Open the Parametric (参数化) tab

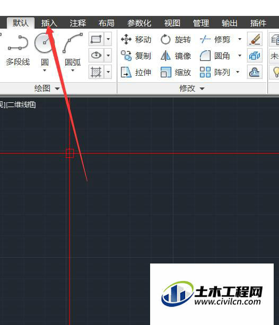(x=139, y=23)
